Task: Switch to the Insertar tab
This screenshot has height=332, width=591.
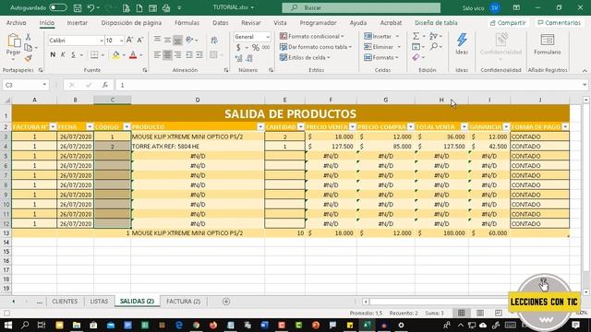Action: pyautogui.click(x=78, y=23)
